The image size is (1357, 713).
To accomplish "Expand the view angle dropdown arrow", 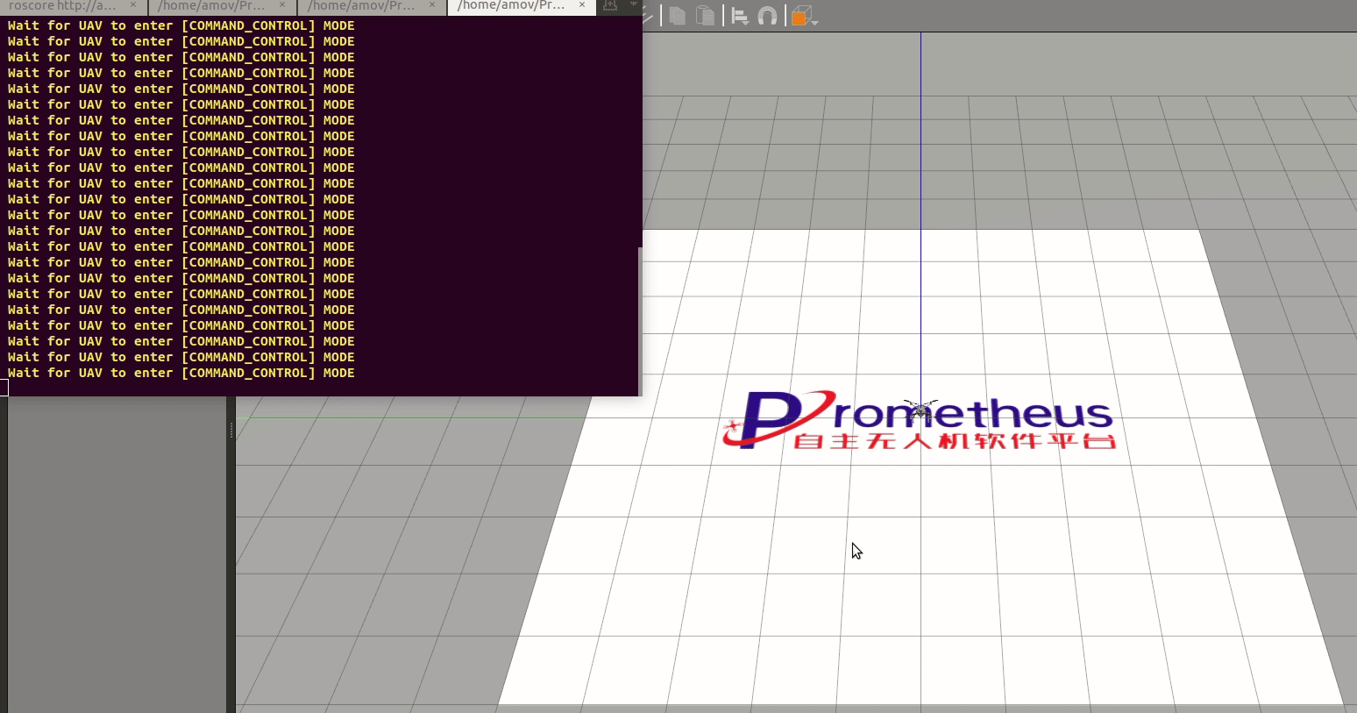I will (x=815, y=22).
